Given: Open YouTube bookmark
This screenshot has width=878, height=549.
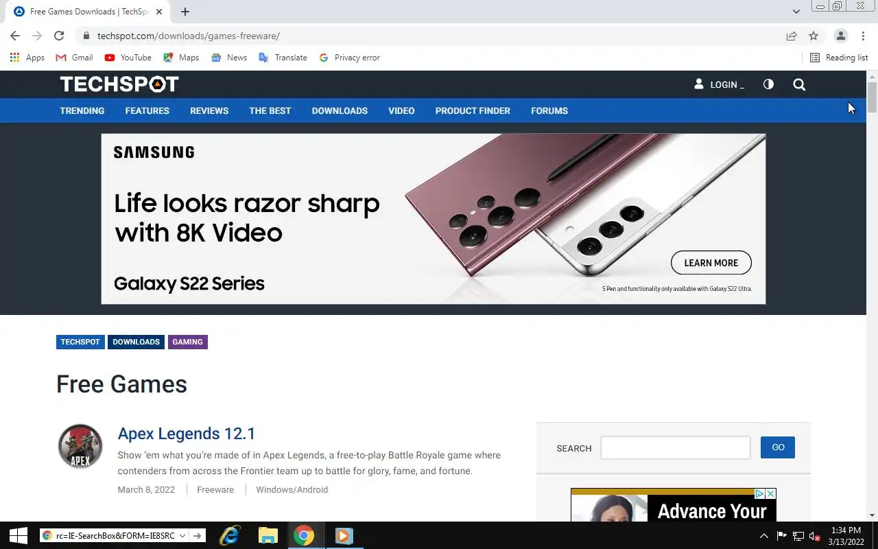Looking at the screenshot, I should click(x=128, y=58).
